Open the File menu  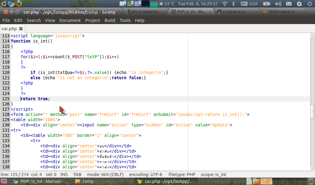pos(6,20)
